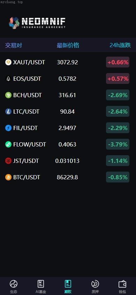Select the 期权 options tab icon
136x295 pixels.
(x=68, y=284)
